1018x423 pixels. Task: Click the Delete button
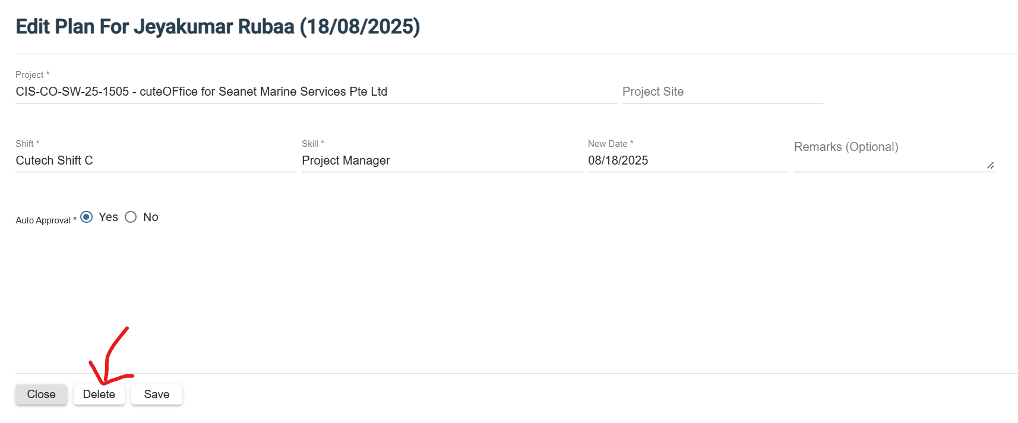[99, 394]
